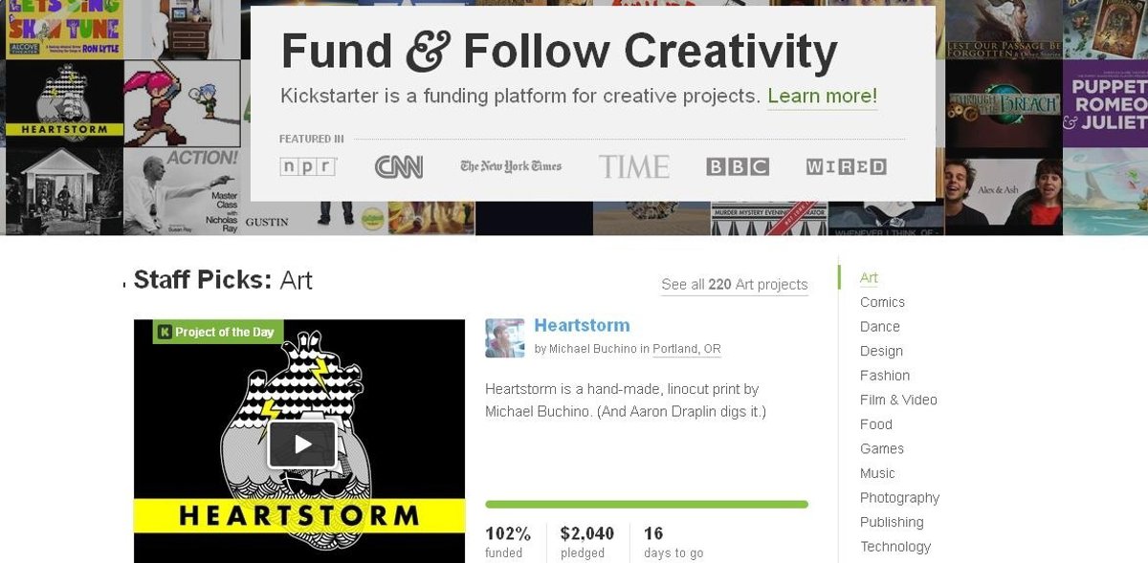Viewport: 1148px width, 563px height.
Task: Play the Heartstorm project video
Action: click(301, 444)
